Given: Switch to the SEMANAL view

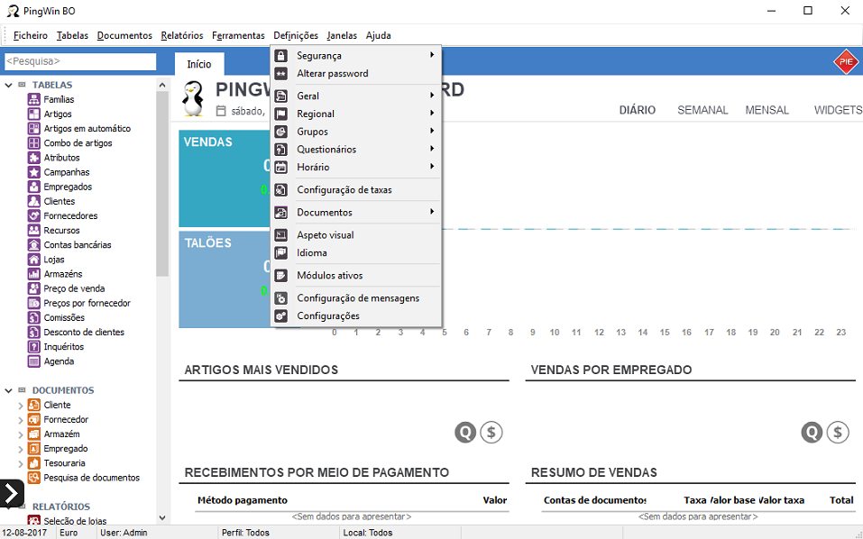Looking at the screenshot, I should pos(702,110).
